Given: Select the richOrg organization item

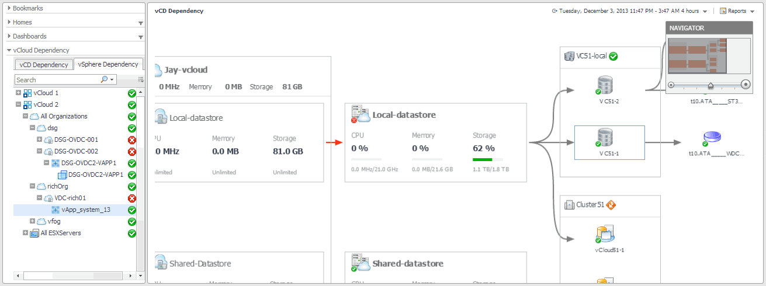Looking at the screenshot, I should point(57,186).
